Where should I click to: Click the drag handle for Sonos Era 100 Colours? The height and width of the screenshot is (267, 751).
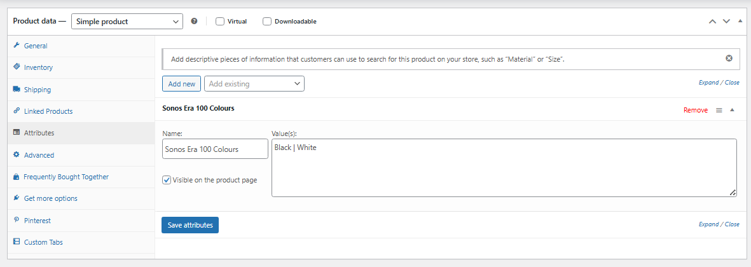tap(719, 110)
